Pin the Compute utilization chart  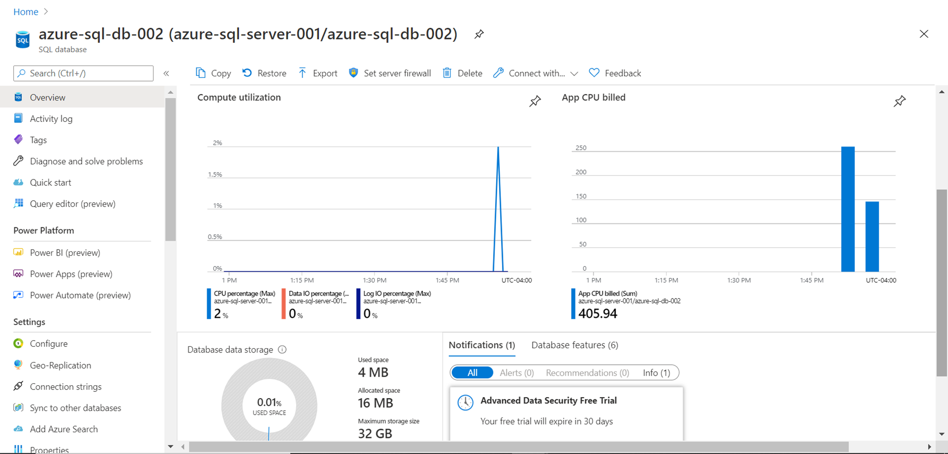point(535,101)
